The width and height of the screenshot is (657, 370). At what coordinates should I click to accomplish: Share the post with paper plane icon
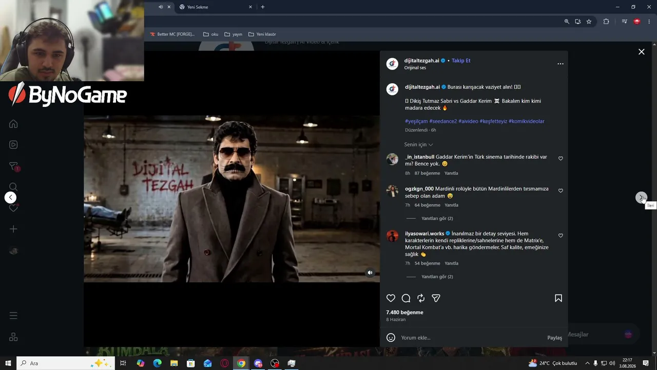[x=436, y=298]
